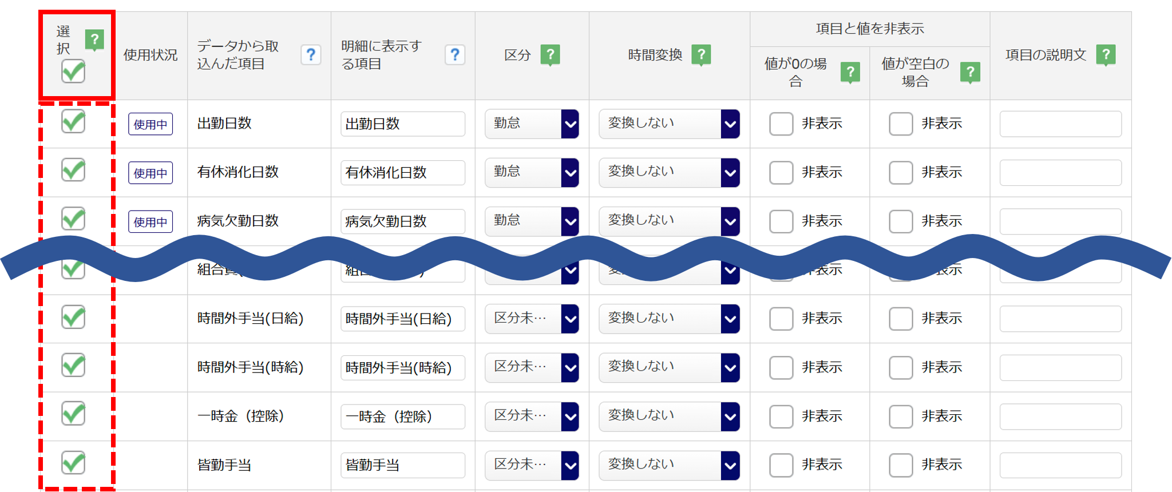Uncheck selection for 時間外手当(日給) row

(73, 317)
